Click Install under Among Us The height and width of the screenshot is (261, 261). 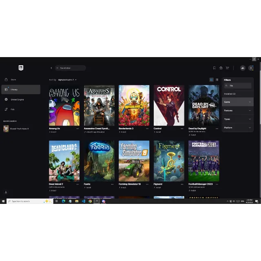pos(53,132)
